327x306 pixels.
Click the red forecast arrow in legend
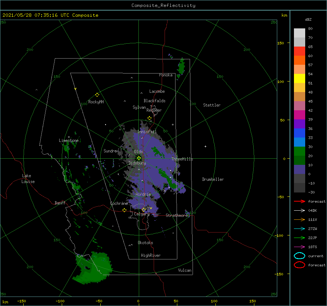click(x=299, y=201)
